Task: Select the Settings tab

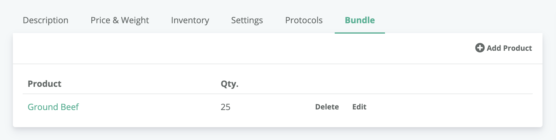Action: (247, 20)
